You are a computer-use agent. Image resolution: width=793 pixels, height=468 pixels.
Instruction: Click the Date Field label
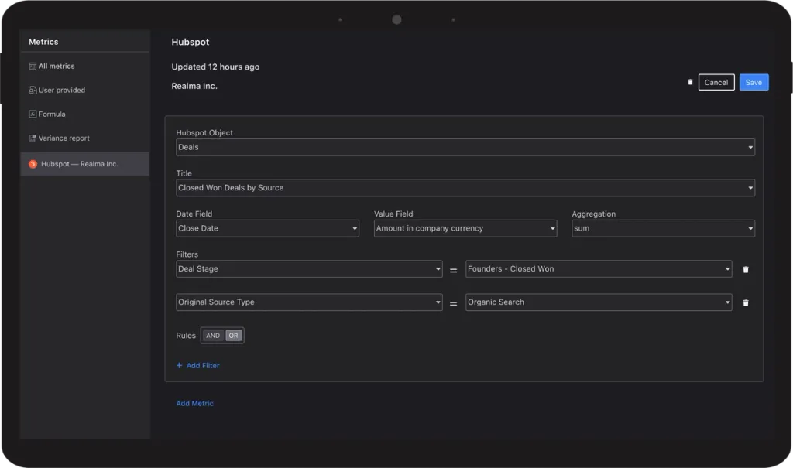(x=194, y=214)
